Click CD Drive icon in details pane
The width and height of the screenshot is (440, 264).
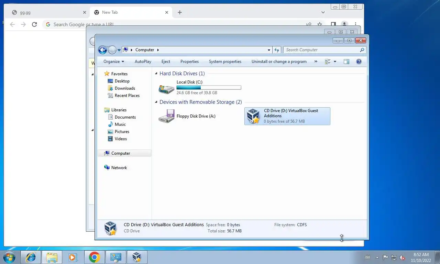coord(110,228)
